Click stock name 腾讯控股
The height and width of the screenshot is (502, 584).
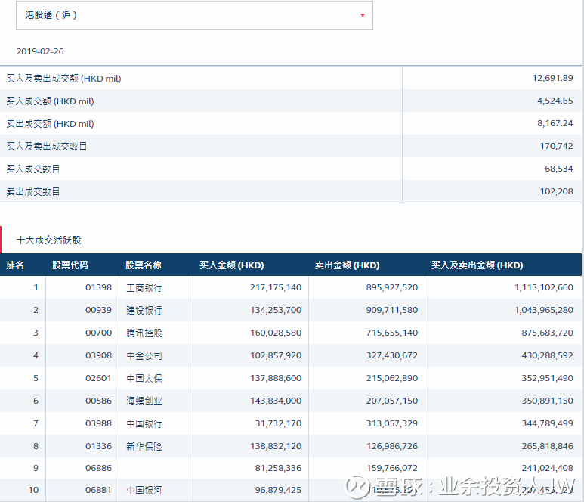(x=144, y=333)
